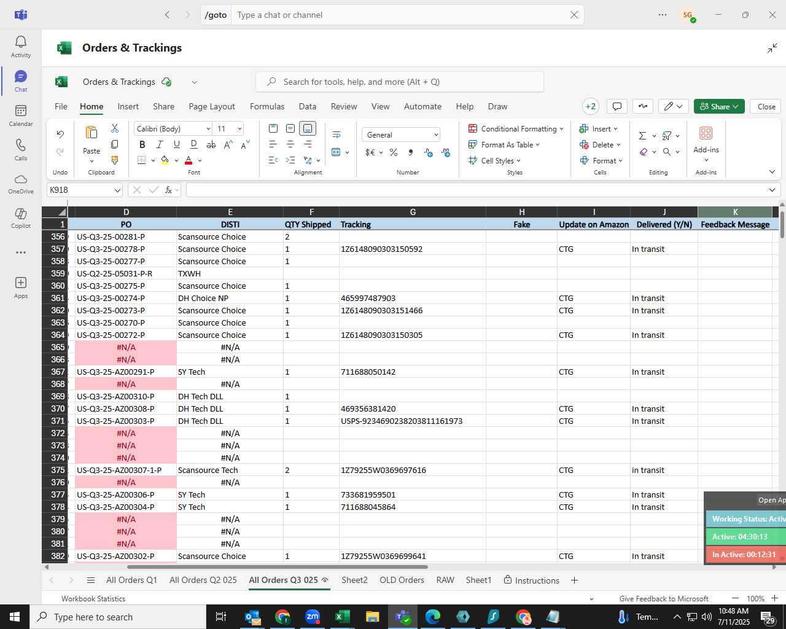Open Format As Table menu
Screen dimensions: 786x629
(x=504, y=145)
